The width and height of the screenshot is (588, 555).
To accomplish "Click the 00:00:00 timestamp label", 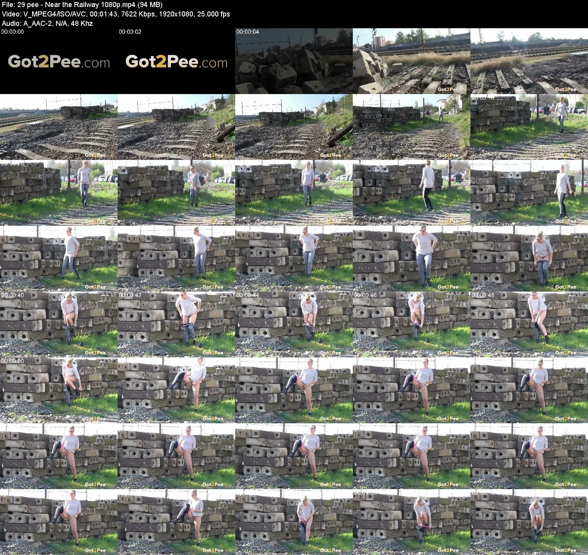I will click(13, 32).
